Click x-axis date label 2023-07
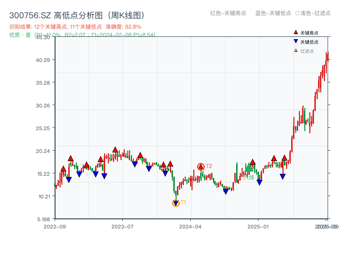Image resolution: width=364 pixels, height=273 pixels. click(x=122, y=227)
